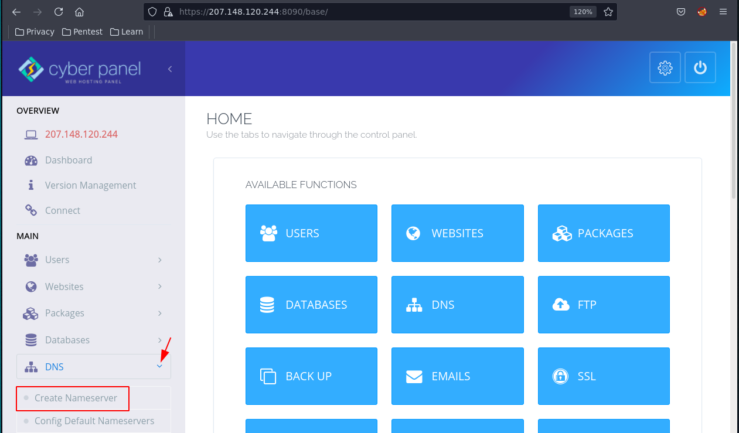Viewport: 739px width, 433px height.
Task: Click the globe icon on WEBSITES tile
Action: [413, 233]
